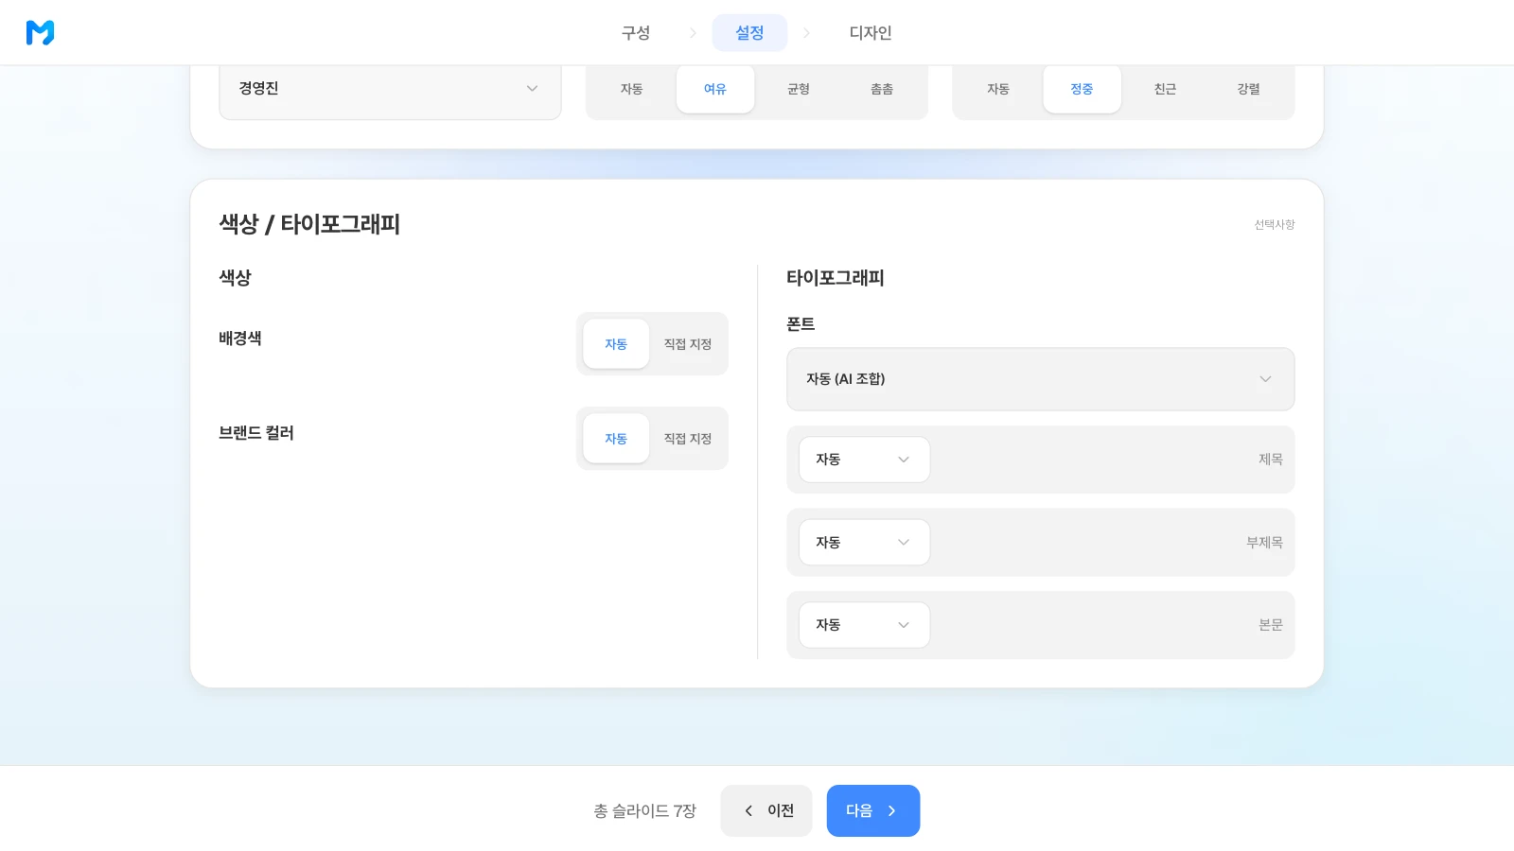Select 자동 in the tone segmented control

click(x=998, y=89)
